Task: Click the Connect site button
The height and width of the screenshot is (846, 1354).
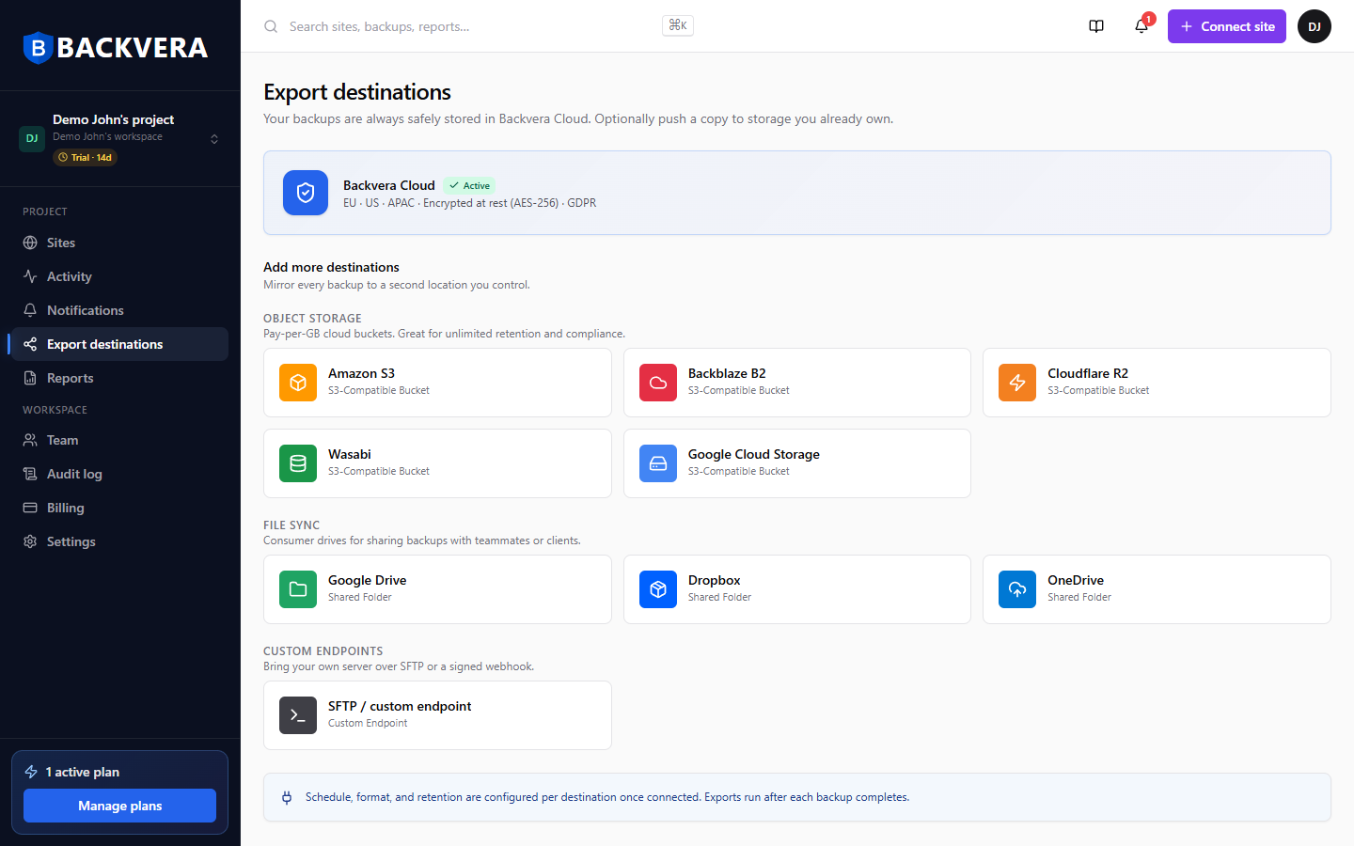Action: (1227, 26)
